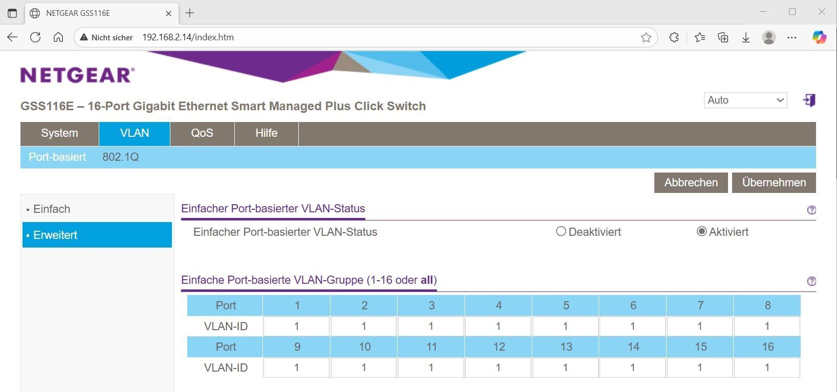
Task: Select the Port-basiert submenu
Action: [x=57, y=157]
